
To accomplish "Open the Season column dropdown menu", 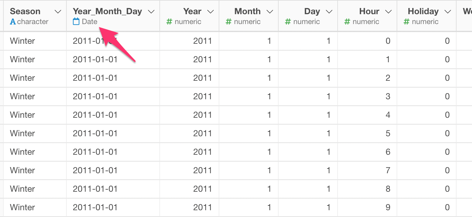I will click(x=57, y=12).
